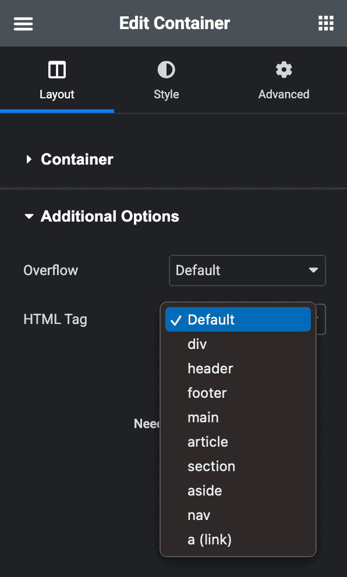
Task: Choose article from HTML Tag list
Action: (238, 442)
